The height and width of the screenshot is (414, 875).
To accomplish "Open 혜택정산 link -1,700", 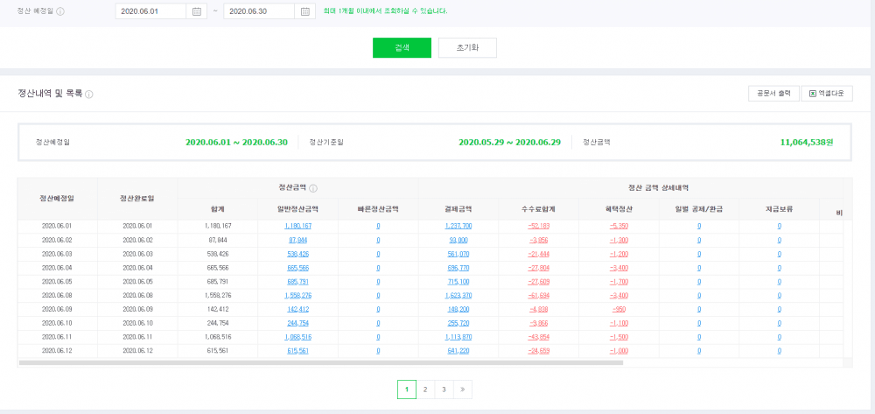I will tap(619, 282).
